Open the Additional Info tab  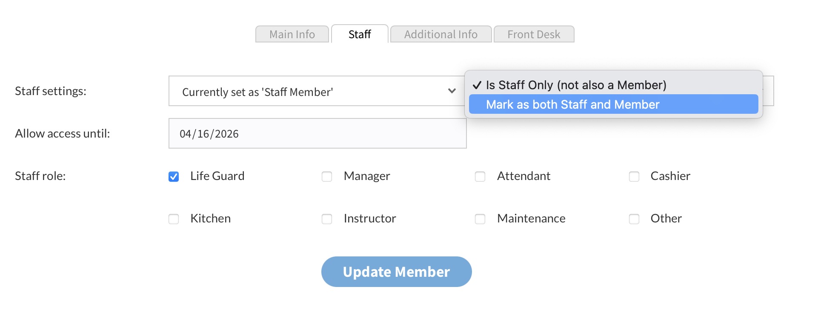click(441, 34)
